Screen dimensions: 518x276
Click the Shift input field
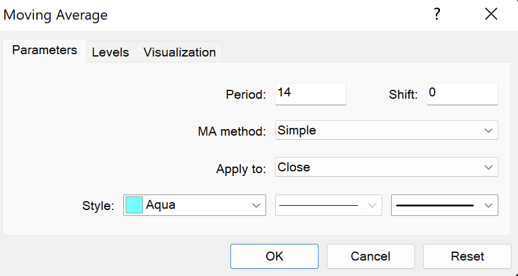point(462,93)
